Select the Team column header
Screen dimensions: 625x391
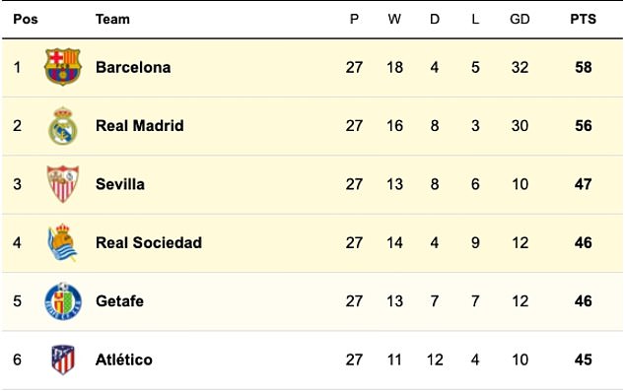[x=112, y=19]
